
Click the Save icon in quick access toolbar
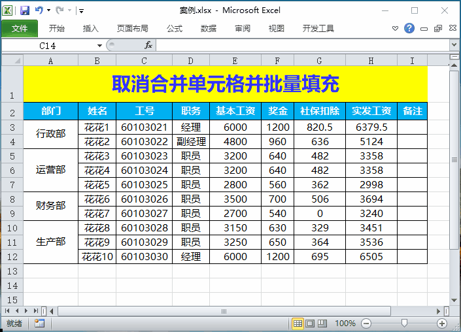tap(25, 10)
